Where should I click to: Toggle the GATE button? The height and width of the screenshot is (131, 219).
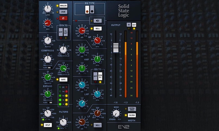[x=63, y=79]
